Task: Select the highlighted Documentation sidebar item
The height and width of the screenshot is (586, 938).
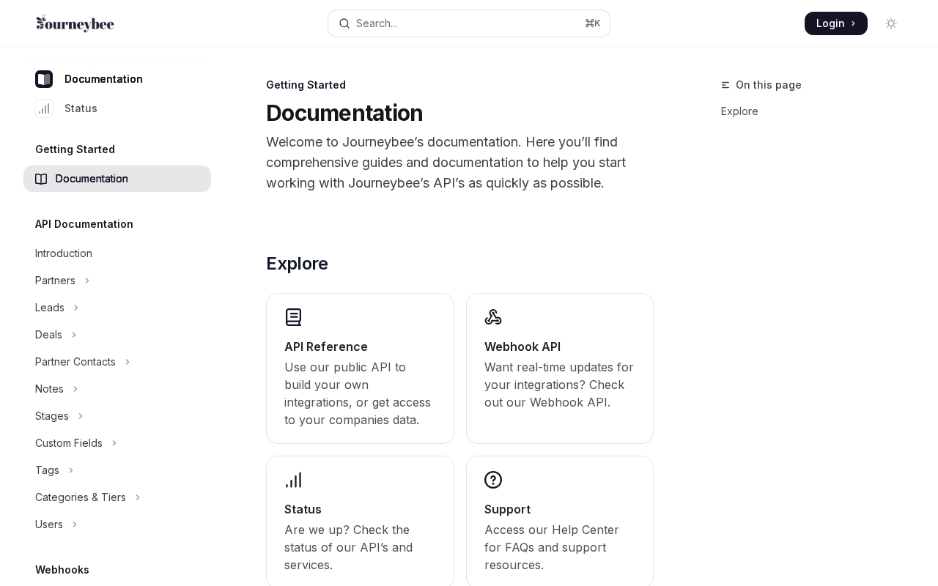Action: pyautogui.click(x=117, y=179)
